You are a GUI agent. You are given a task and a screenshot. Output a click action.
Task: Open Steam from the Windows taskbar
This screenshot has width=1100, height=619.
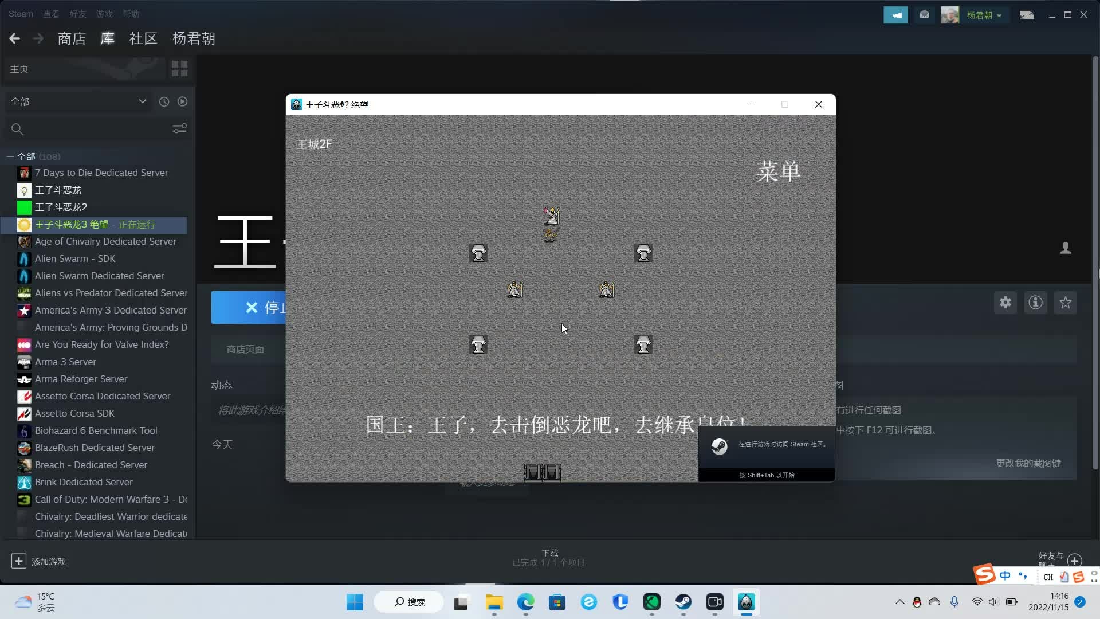[683, 602]
